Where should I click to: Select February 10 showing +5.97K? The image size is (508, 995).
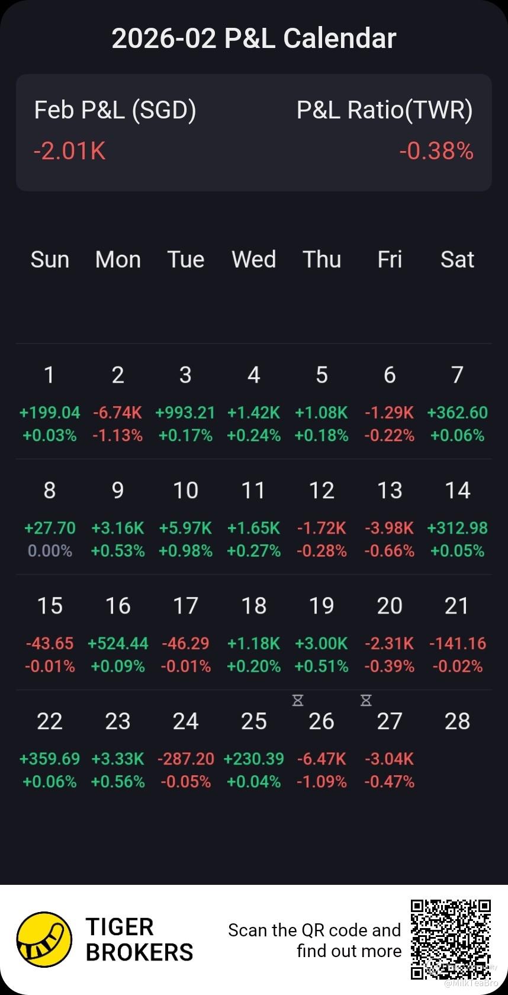coord(185,518)
